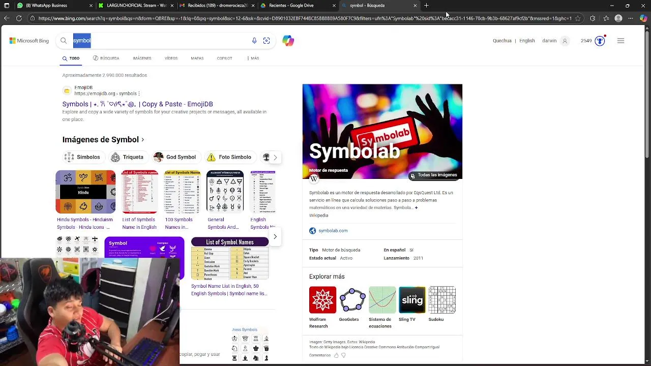Switch to the BÚSQUEDA tab
Image resolution: width=651 pixels, height=366 pixels.
pos(106,58)
